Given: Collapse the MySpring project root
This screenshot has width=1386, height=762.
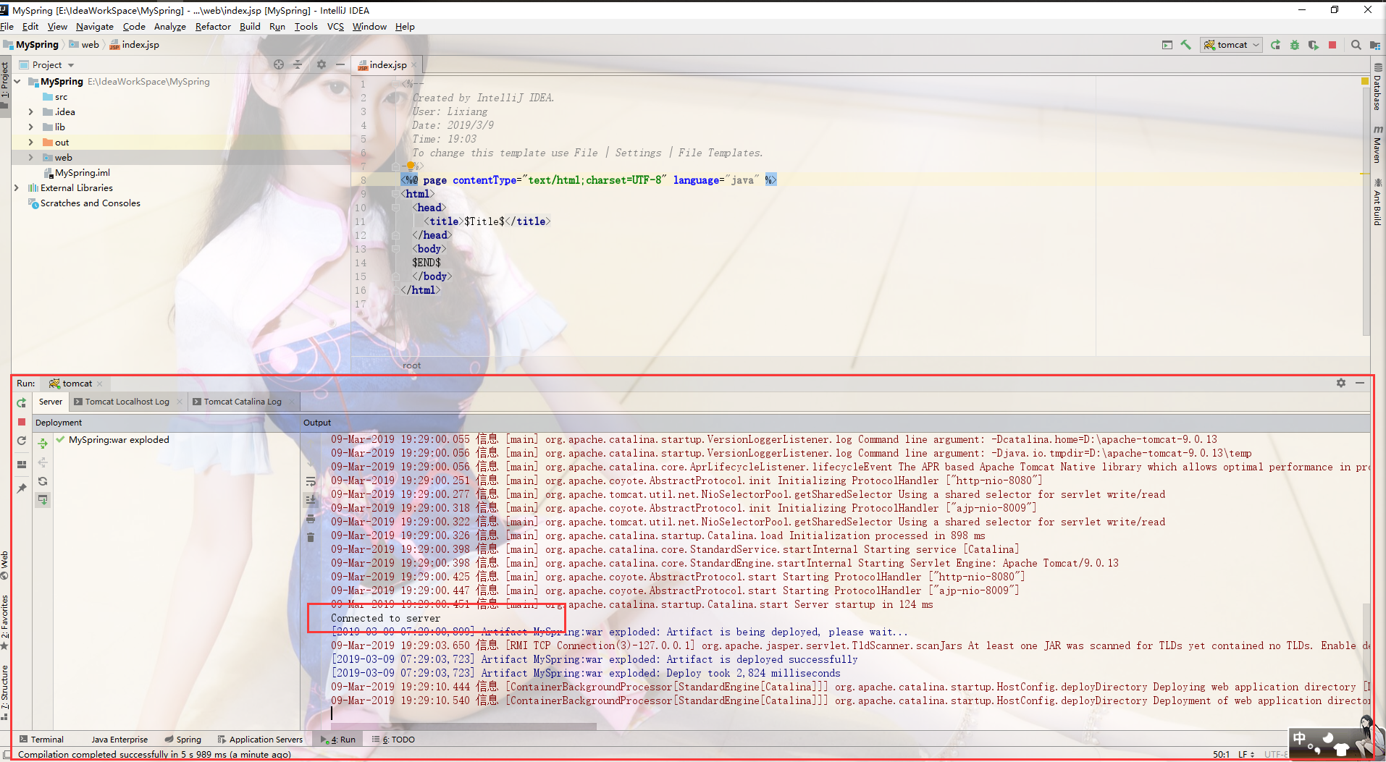Looking at the screenshot, I should click(x=17, y=82).
